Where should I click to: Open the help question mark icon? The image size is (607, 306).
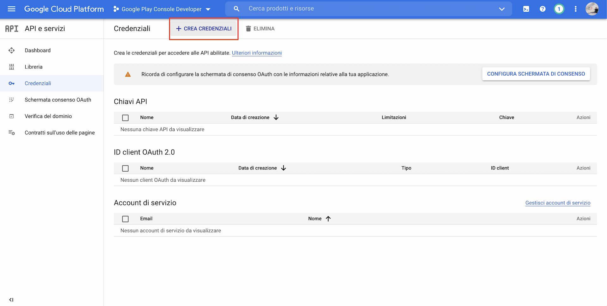pos(543,9)
